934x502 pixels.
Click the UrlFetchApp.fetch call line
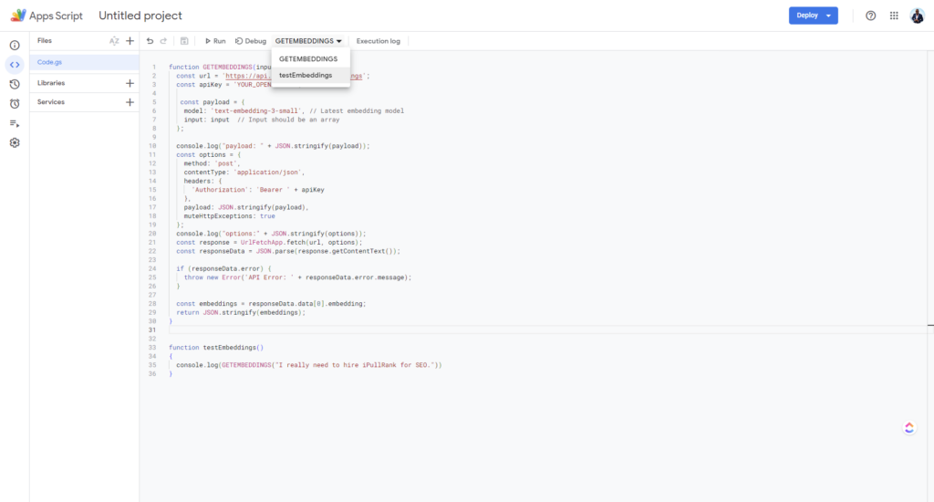pos(269,243)
